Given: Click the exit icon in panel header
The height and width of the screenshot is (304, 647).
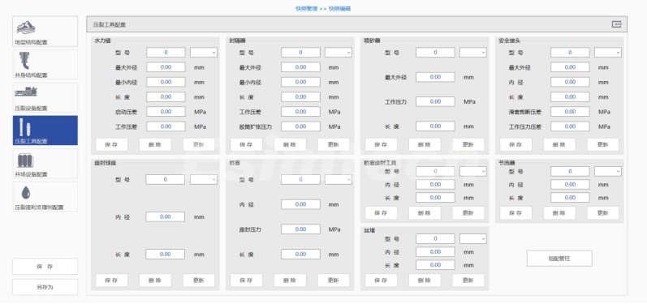Looking at the screenshot, I should tap(616, 24).
